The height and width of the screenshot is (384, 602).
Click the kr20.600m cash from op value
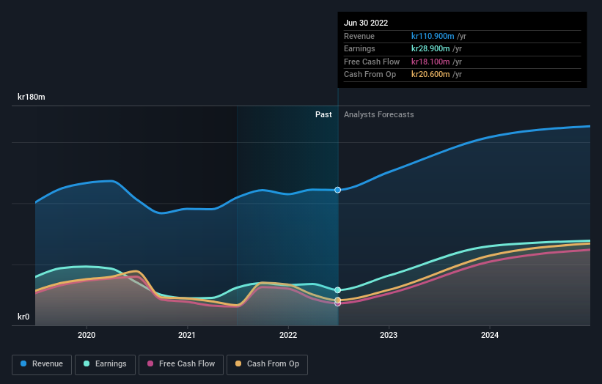click(x=430, y=75)
